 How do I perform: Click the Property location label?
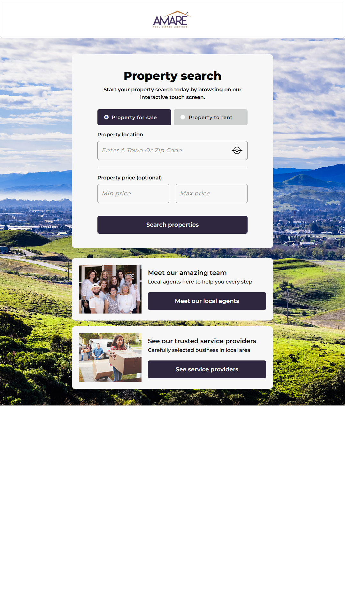(120, 135)
